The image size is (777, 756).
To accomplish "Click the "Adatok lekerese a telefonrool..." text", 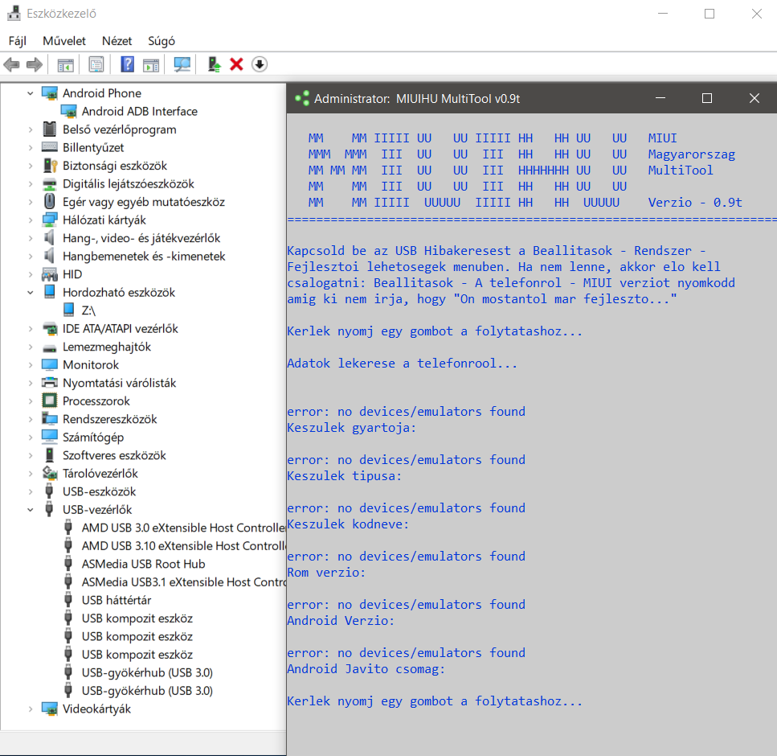I will click(x=403, y=363).
